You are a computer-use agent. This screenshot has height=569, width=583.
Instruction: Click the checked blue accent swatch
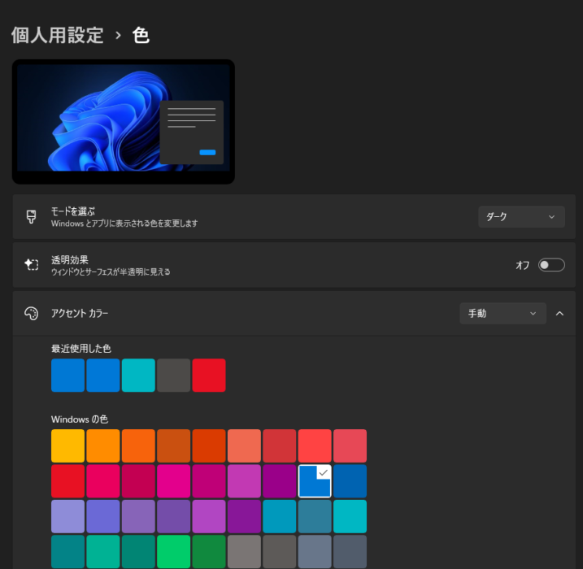pyautogui.click(x=315, y=481)
